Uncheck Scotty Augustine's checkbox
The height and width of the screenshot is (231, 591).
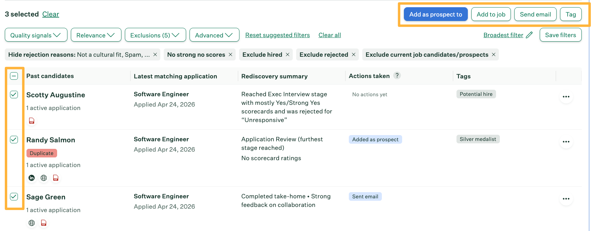pyautogui.click(x=14, y=95)
